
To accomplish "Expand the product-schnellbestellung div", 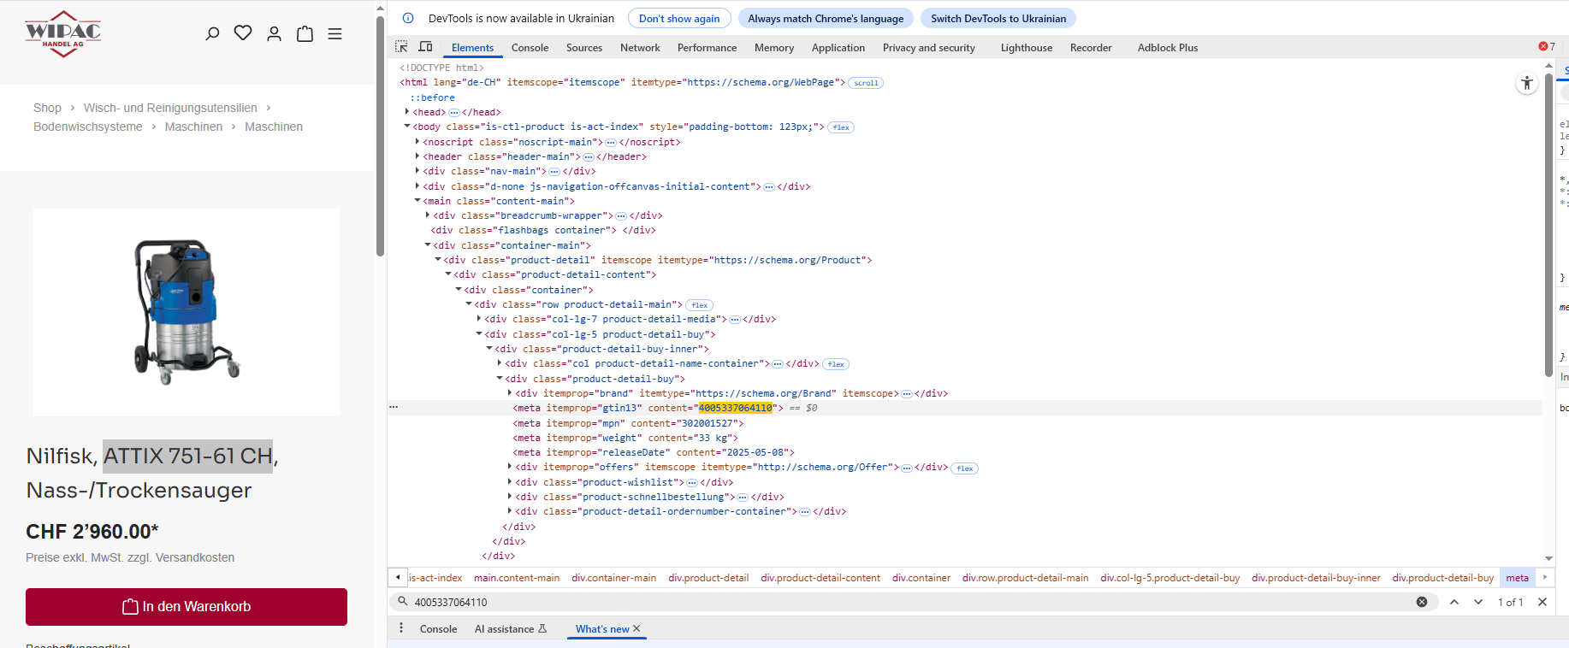I will point(510,497).
